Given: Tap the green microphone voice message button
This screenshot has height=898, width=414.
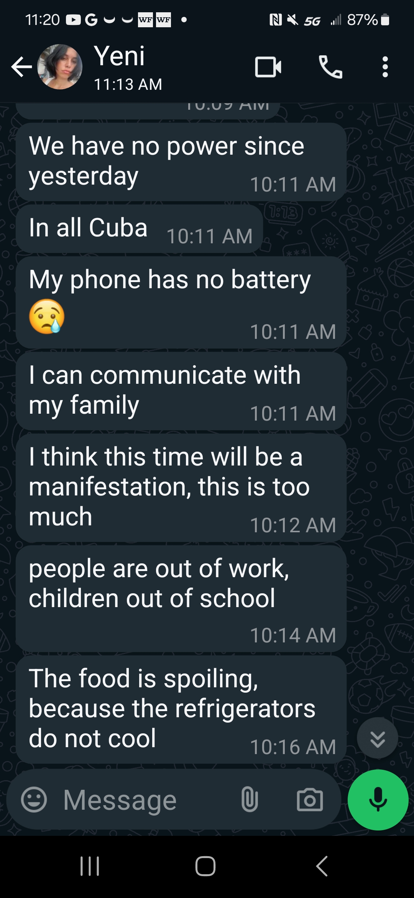Looking at the screenshot, I should pos(378,800).
